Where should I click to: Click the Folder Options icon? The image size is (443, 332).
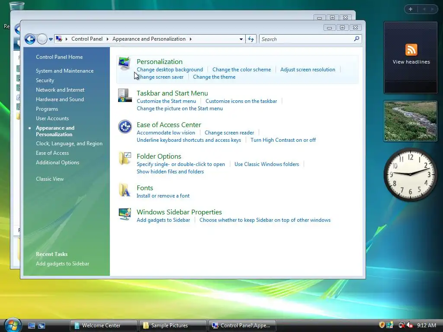(125, 158)
